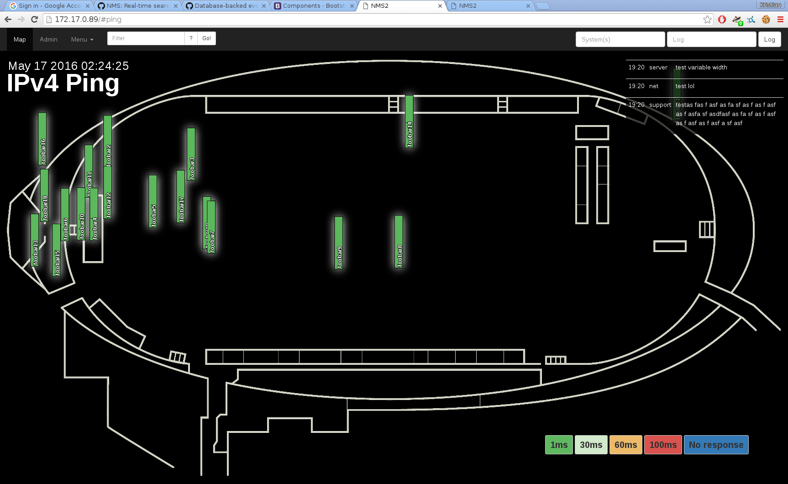The height and width of the screenshot is (484, 788).
Task: Click the blue network-node extension icon
Action: [x=751, y=19]
